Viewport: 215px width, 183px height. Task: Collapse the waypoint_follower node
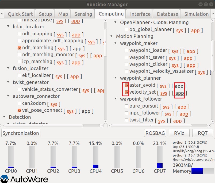click(x=116, y=98)
